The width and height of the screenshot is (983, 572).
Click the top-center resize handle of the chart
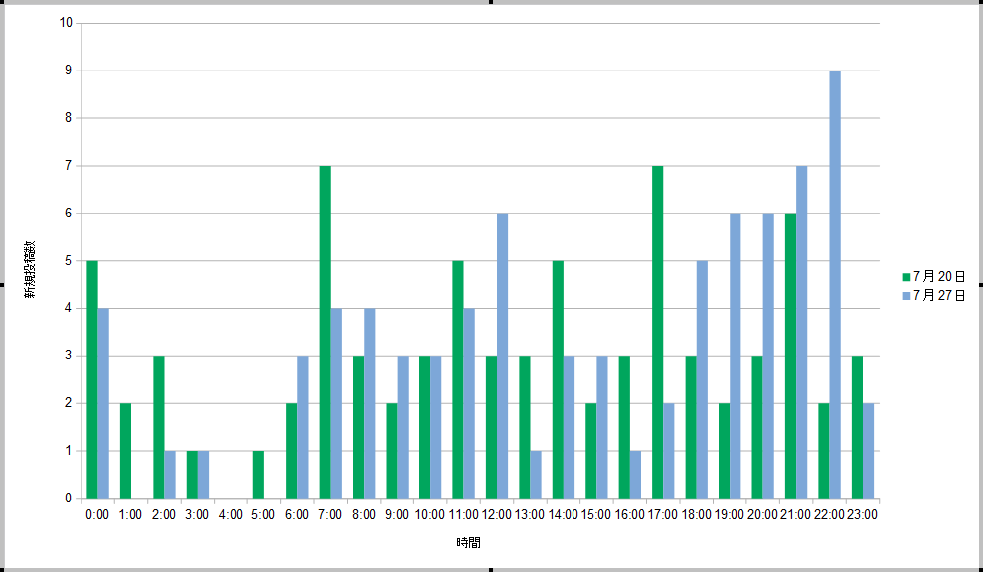point(491,3)
